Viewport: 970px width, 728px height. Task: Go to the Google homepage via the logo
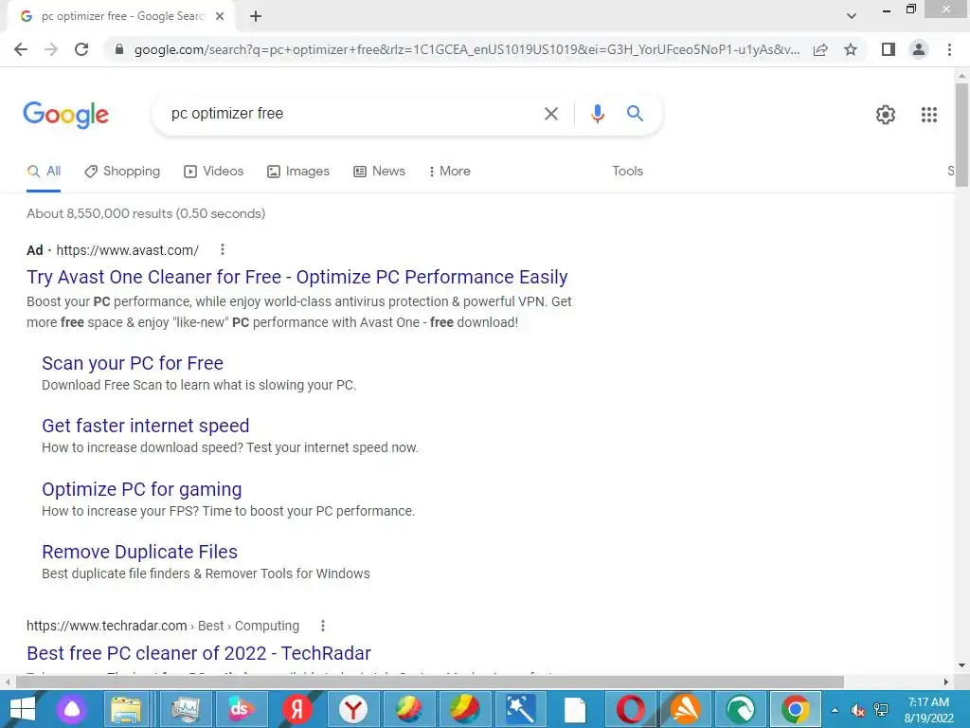[x=66, y=115]
